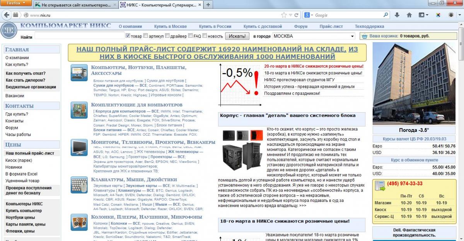
Task: Open 'Уцененный товар' sidebar link
Action: point(22,181)
